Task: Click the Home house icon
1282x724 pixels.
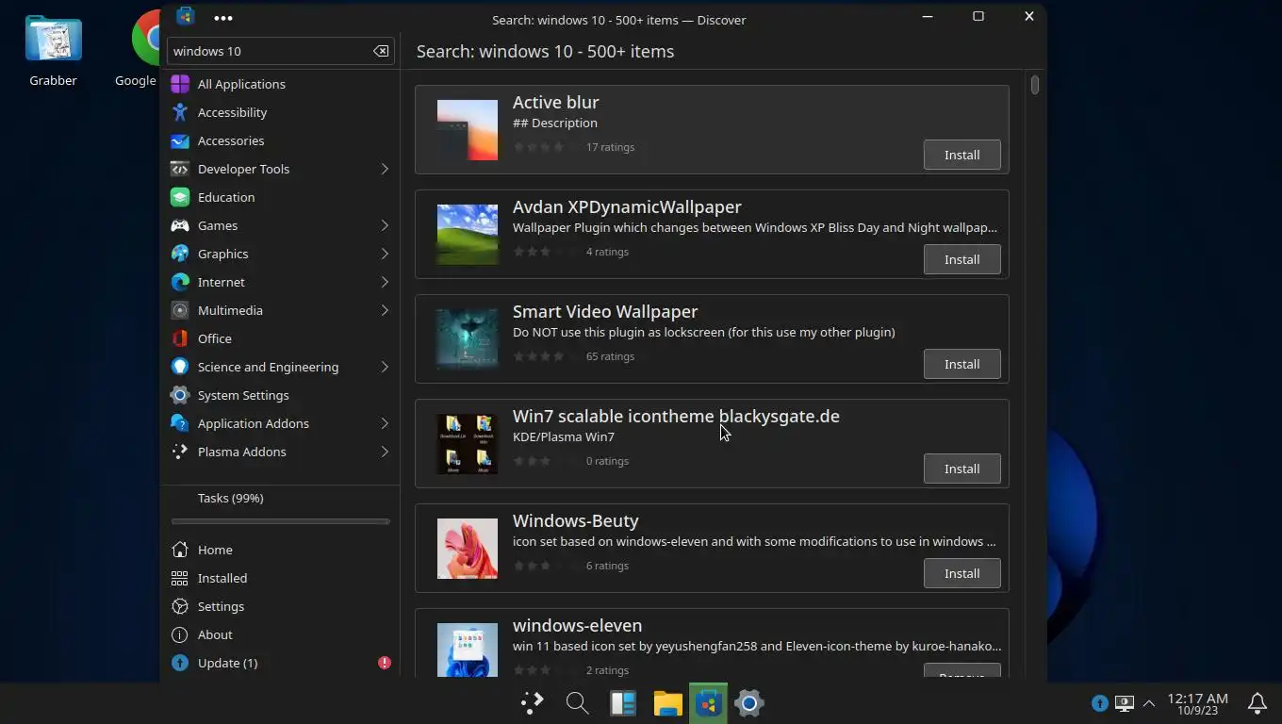Action: tap(180, 550)
